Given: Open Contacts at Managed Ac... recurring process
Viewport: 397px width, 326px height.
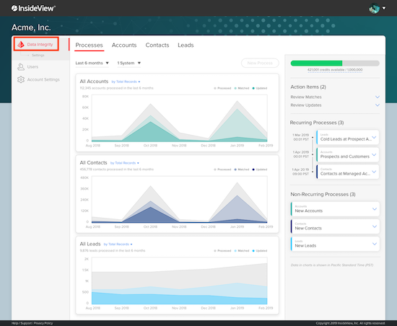Looking at the screenshot, I should (348, 172).
